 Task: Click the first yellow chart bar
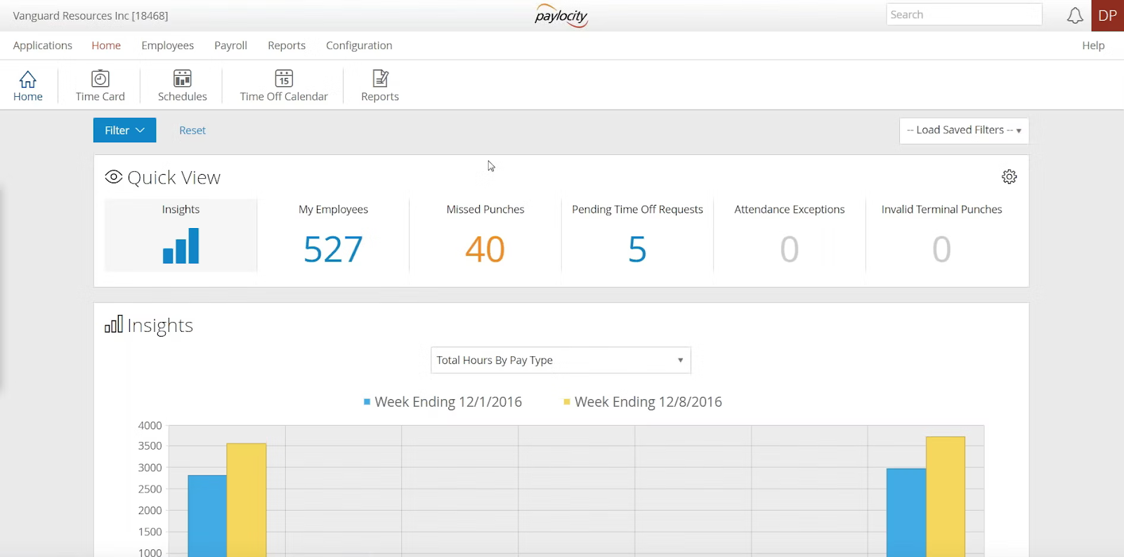tap(247, 499)
